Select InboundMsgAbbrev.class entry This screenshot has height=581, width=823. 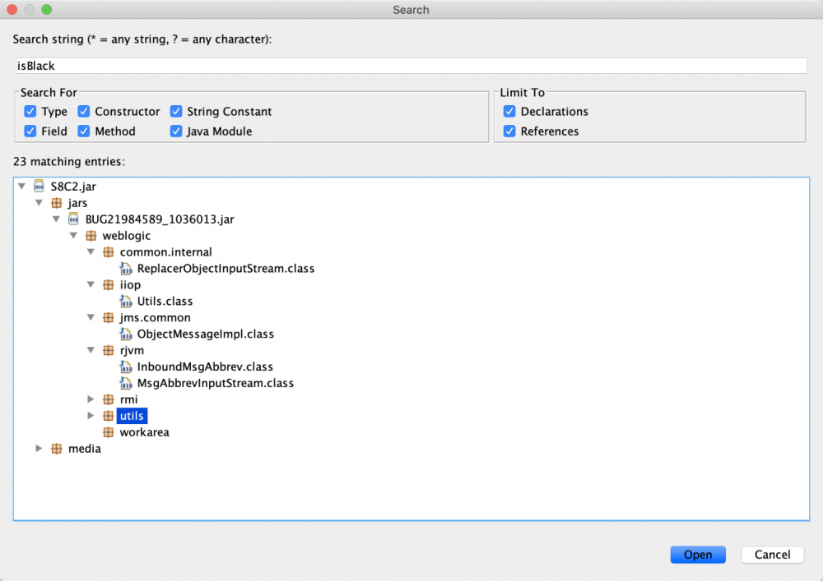[205, 367]
